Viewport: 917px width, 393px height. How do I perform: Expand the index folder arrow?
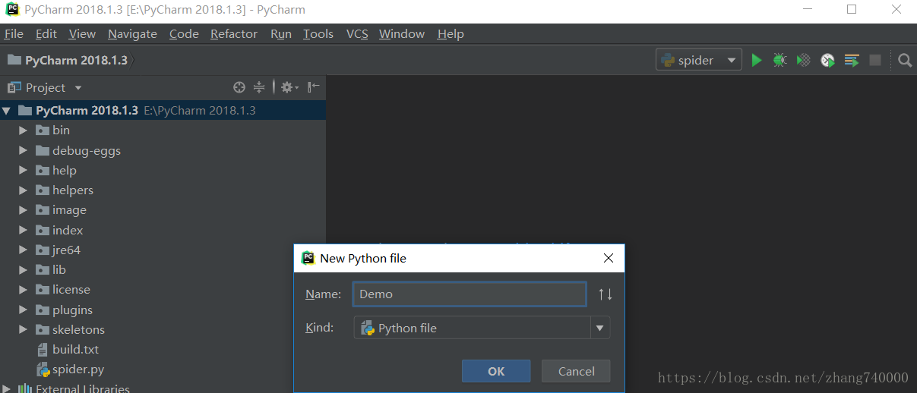pyautogui.click(x=23, y=230)
